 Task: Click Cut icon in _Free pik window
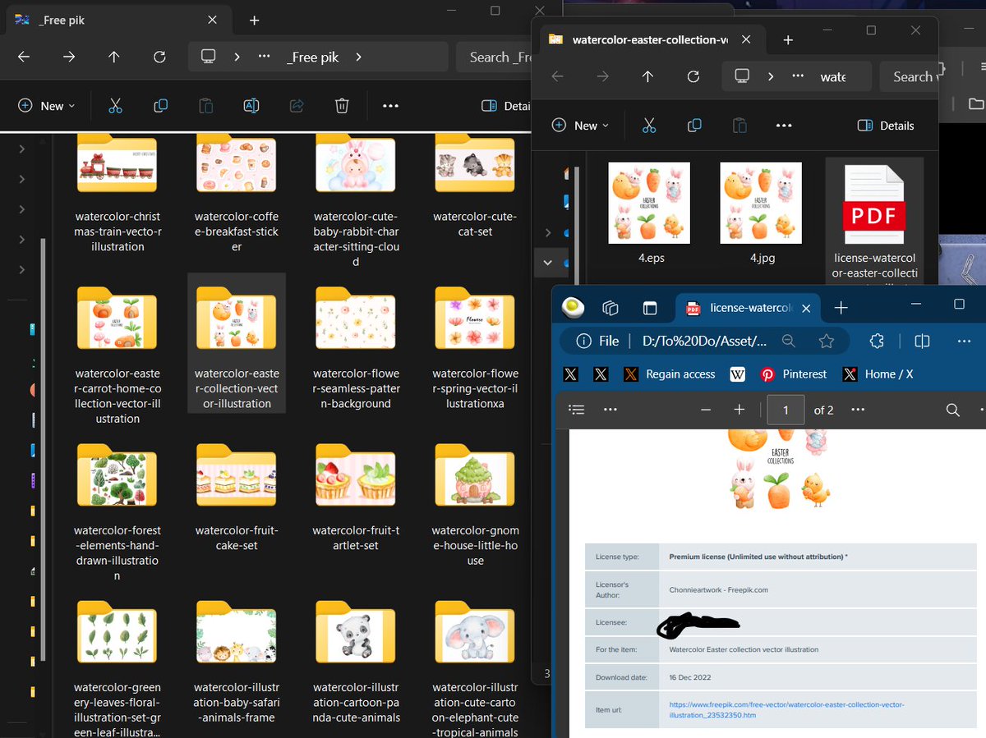click(115, 106)
